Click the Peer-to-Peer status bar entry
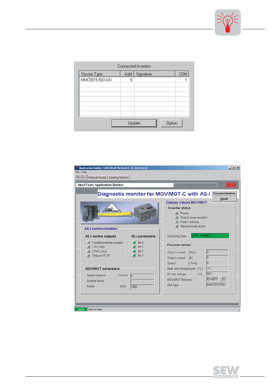 tap(97, 309)
